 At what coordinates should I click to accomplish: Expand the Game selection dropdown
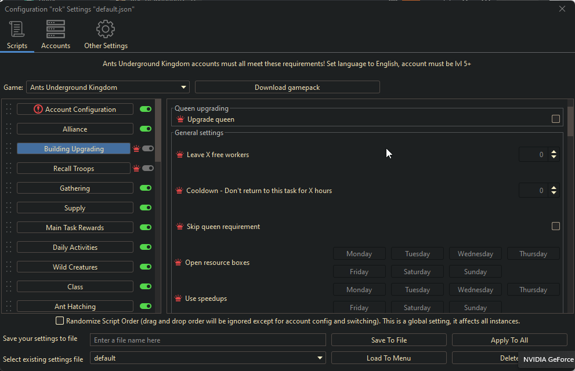[x=184, y=88]
